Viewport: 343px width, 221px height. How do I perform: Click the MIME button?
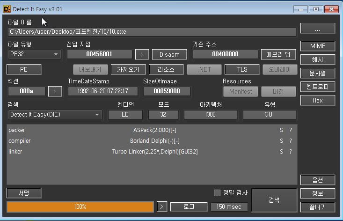pyautogui.click(x=318, y=46)
